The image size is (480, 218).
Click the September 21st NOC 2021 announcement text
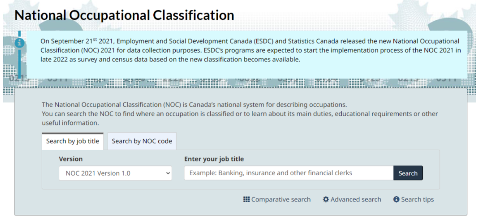pyautogui.click(x=250, y=50)
